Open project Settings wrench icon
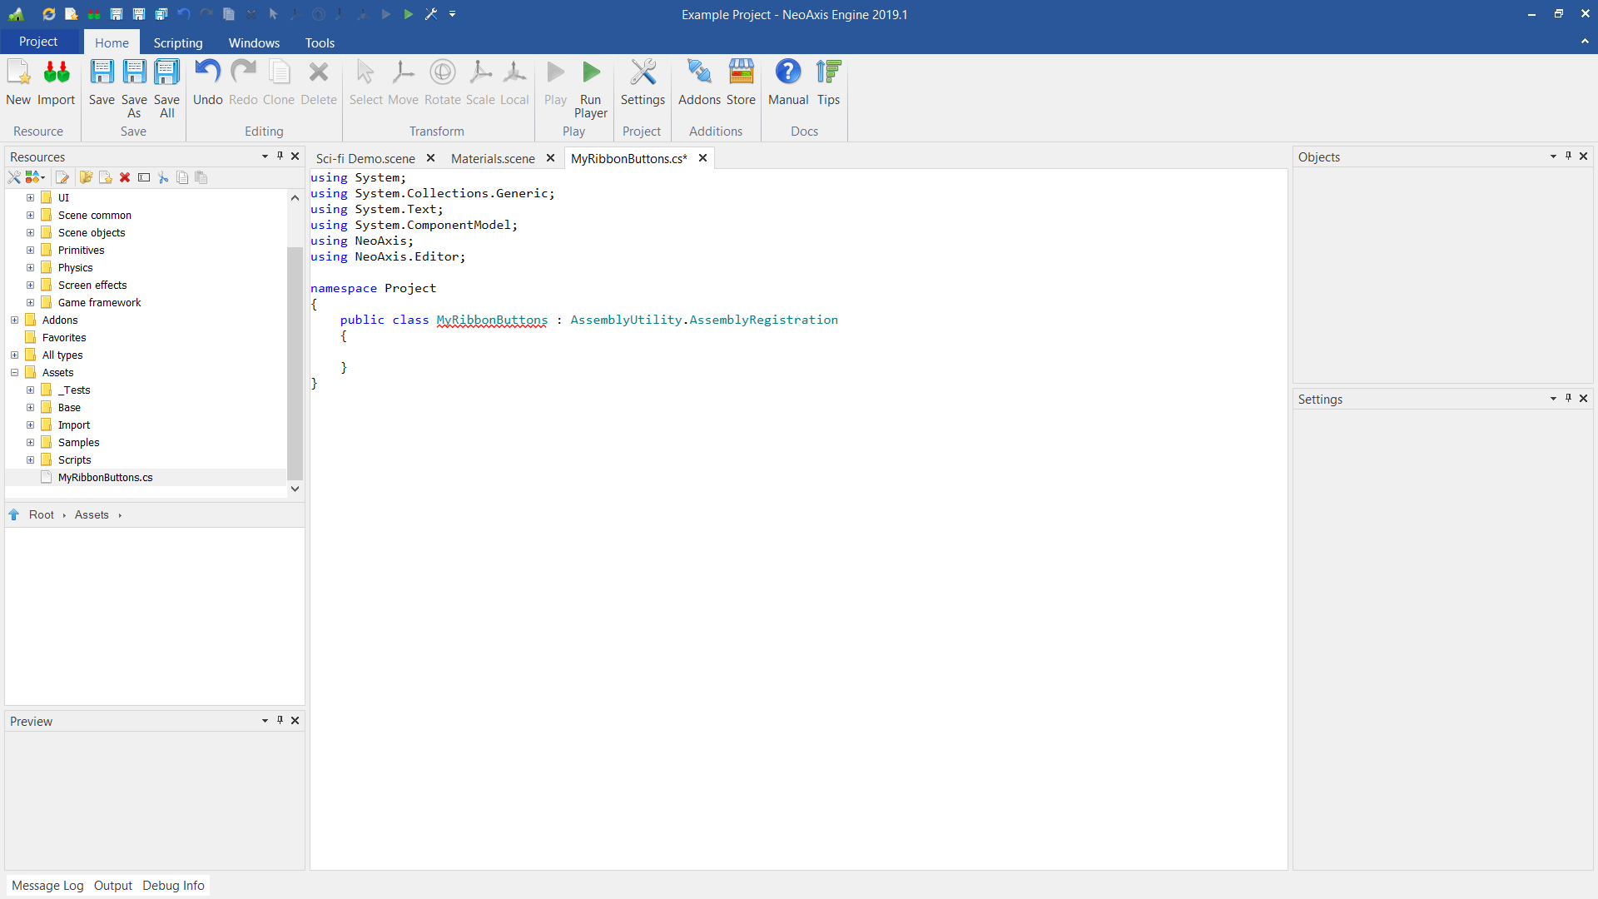1598x899 pixels. [643, 73]
